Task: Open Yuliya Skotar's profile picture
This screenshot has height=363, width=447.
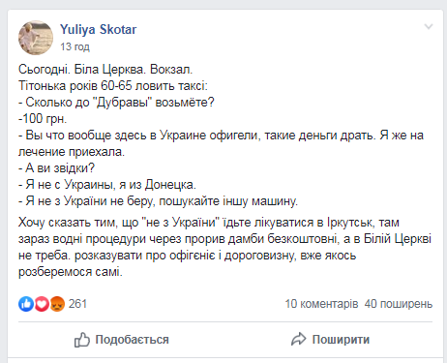Action: (x=36, y=38)
